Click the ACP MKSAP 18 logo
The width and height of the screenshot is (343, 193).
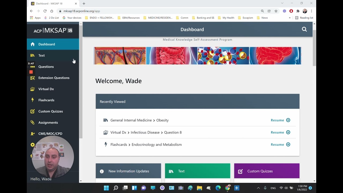pyautogui.click(x=53, y=31)
